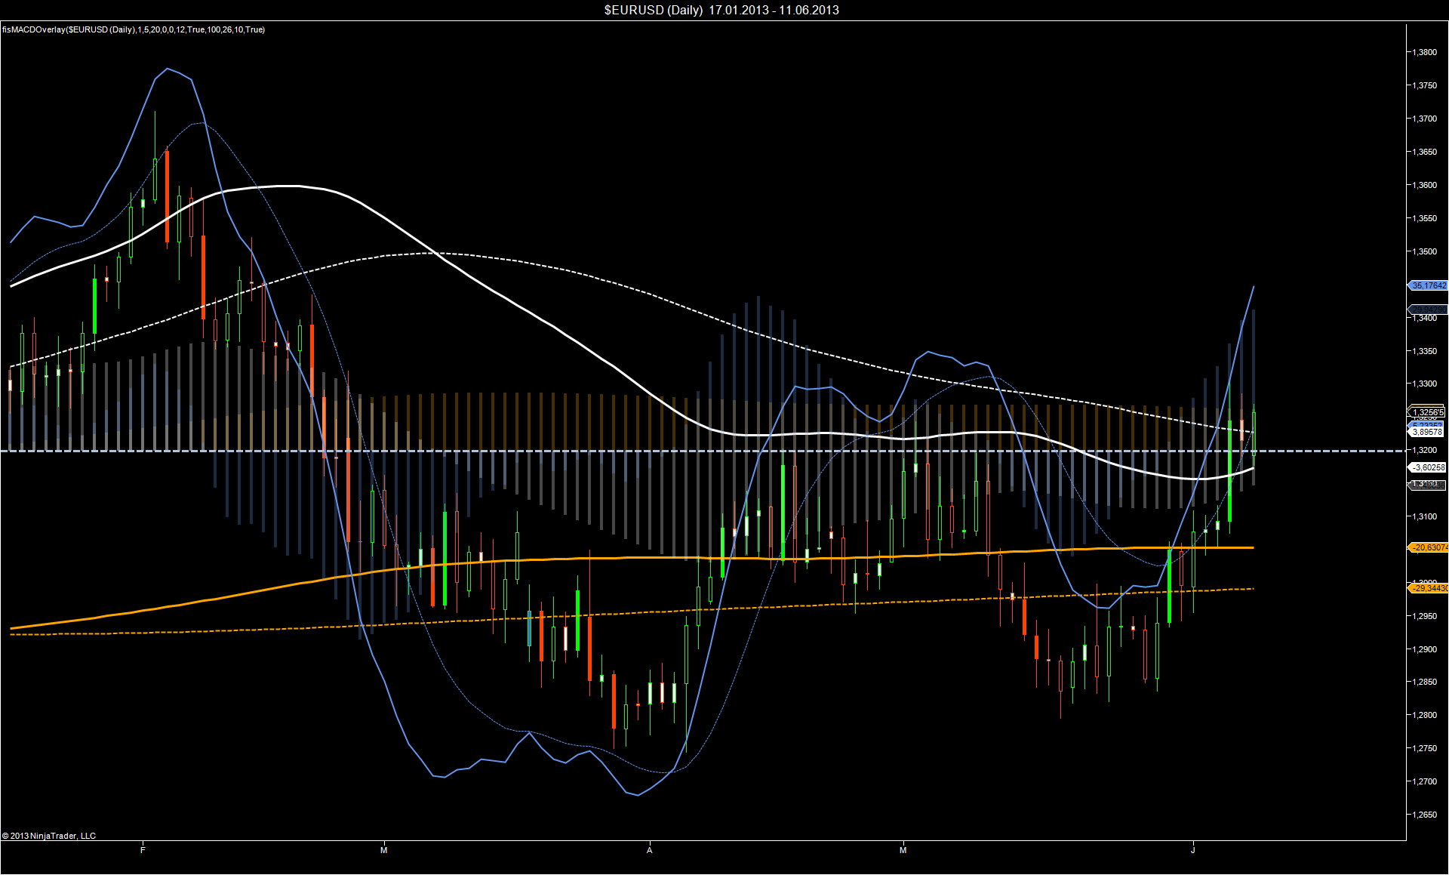Click the J month label on time axis
This screenshot has width=1449, height=875.
(x=1193, y=850)
